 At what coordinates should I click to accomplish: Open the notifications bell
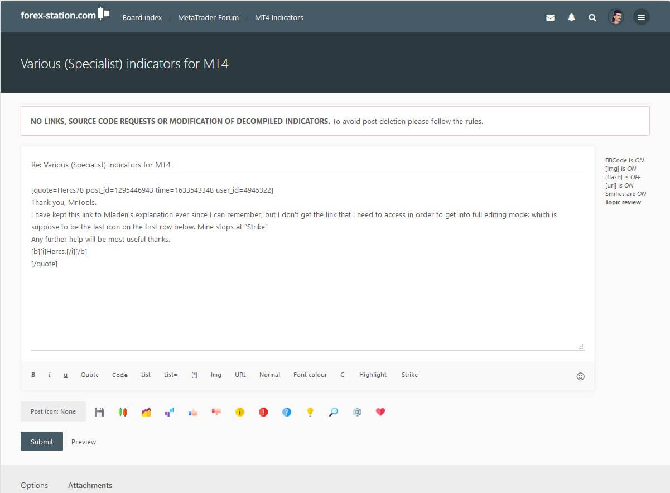(571, 17)
